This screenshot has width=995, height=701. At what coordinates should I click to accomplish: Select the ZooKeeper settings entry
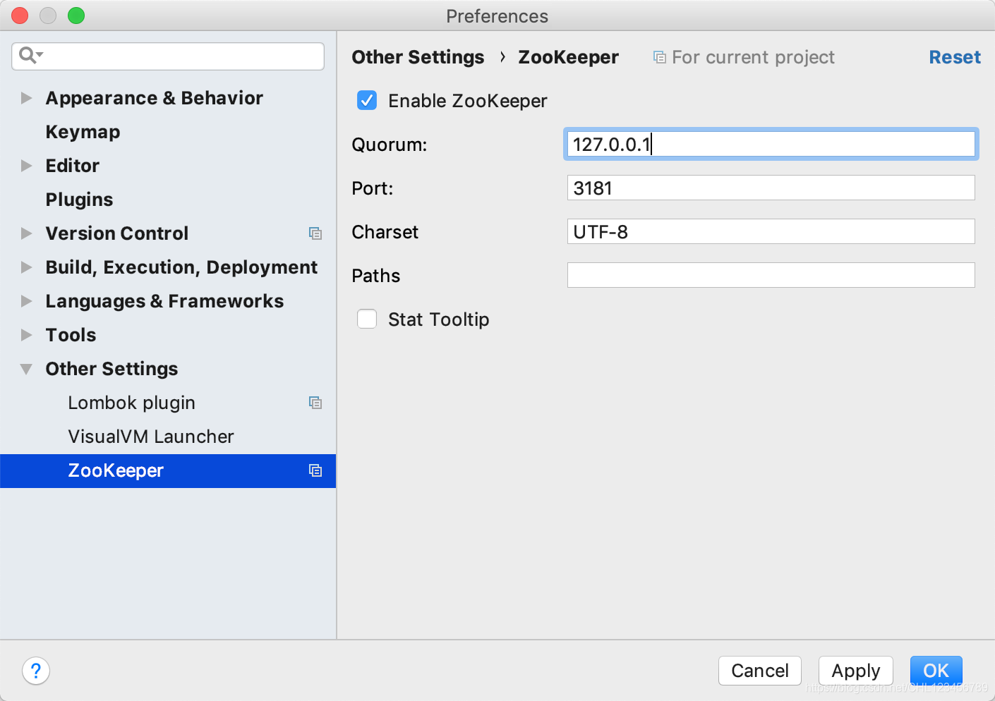coord(168,470)
